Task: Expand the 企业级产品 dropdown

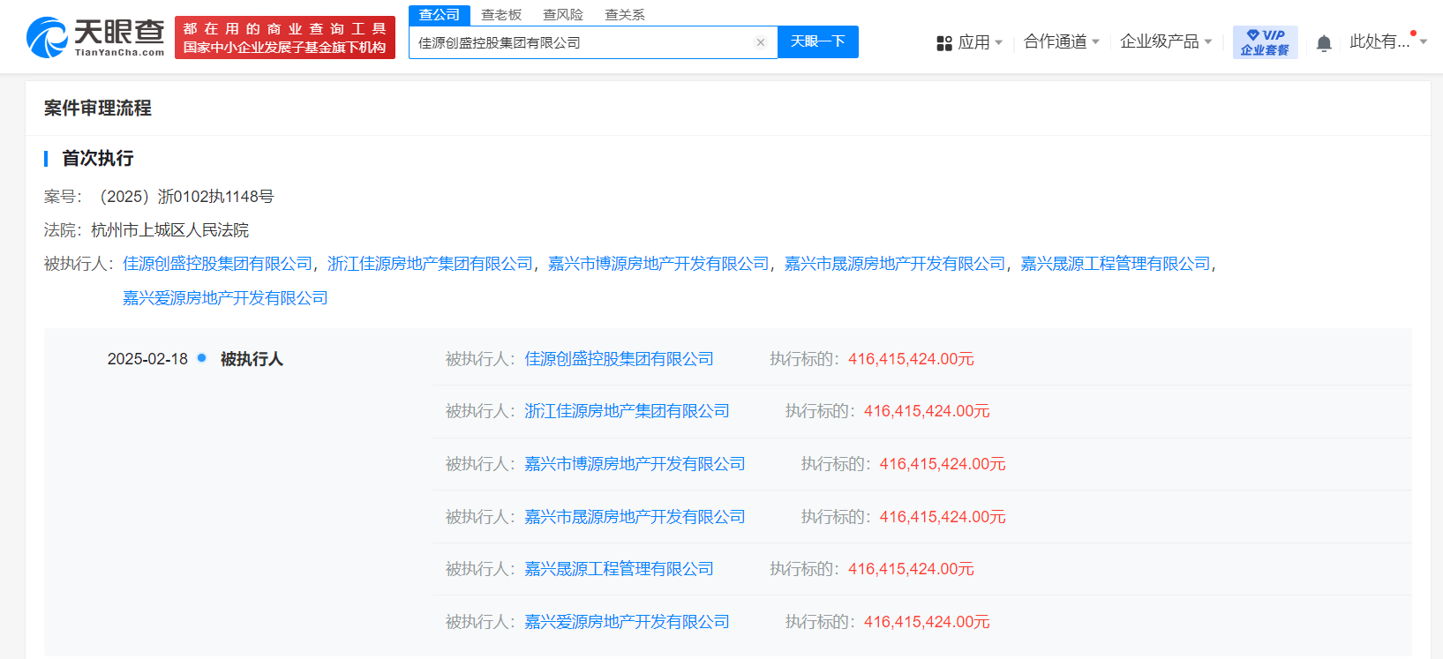Action: tap(1166, 41)
